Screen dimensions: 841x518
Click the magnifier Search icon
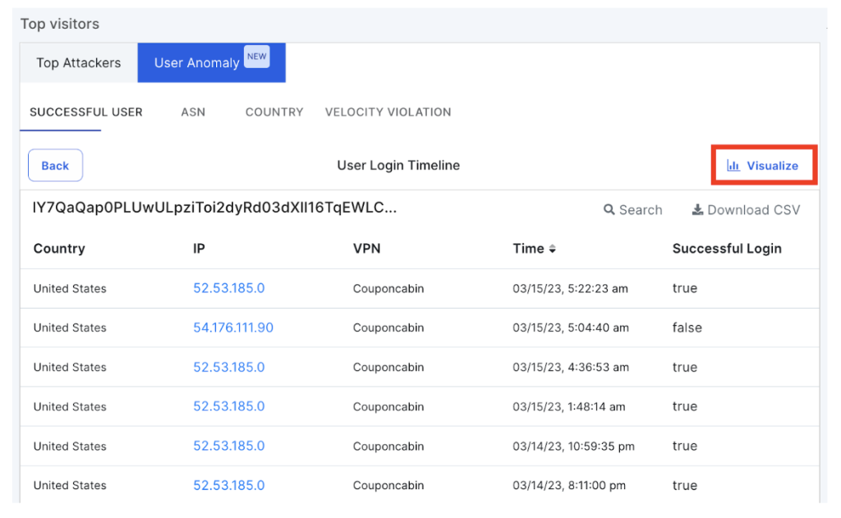tap(609, 210)
